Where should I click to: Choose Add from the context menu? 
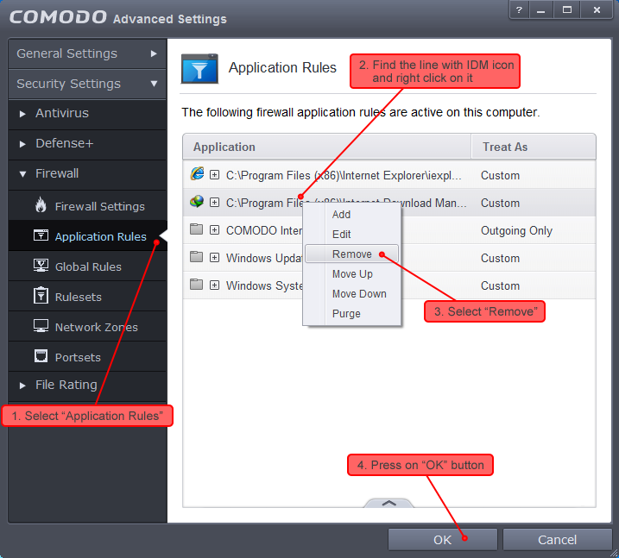point(352,215)
